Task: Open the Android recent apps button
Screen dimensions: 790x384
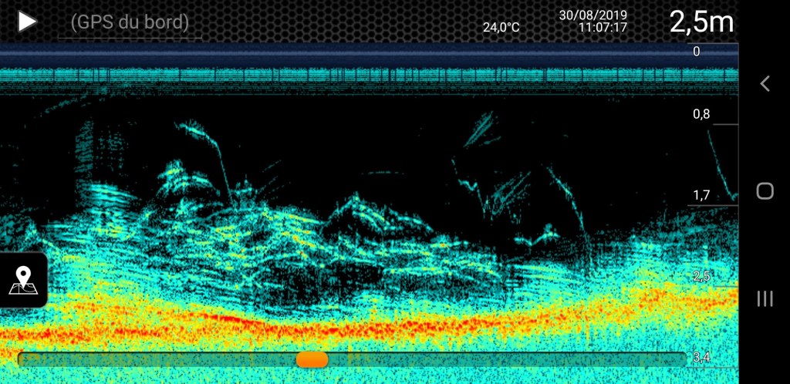Action: [x=765, y=298]
